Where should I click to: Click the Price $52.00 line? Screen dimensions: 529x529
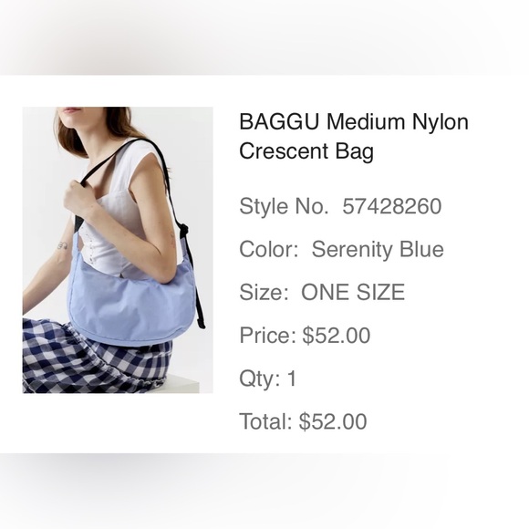click(305, 336)
